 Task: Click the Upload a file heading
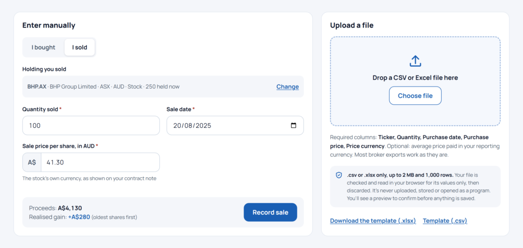[352, 25]
